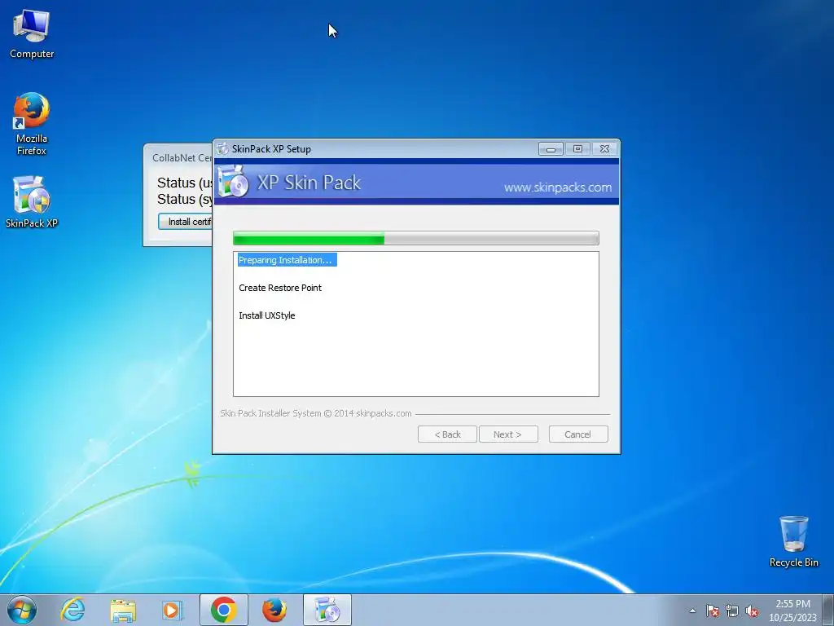Click the green installation progress bar
834x626 pixels.
[416, 239]
